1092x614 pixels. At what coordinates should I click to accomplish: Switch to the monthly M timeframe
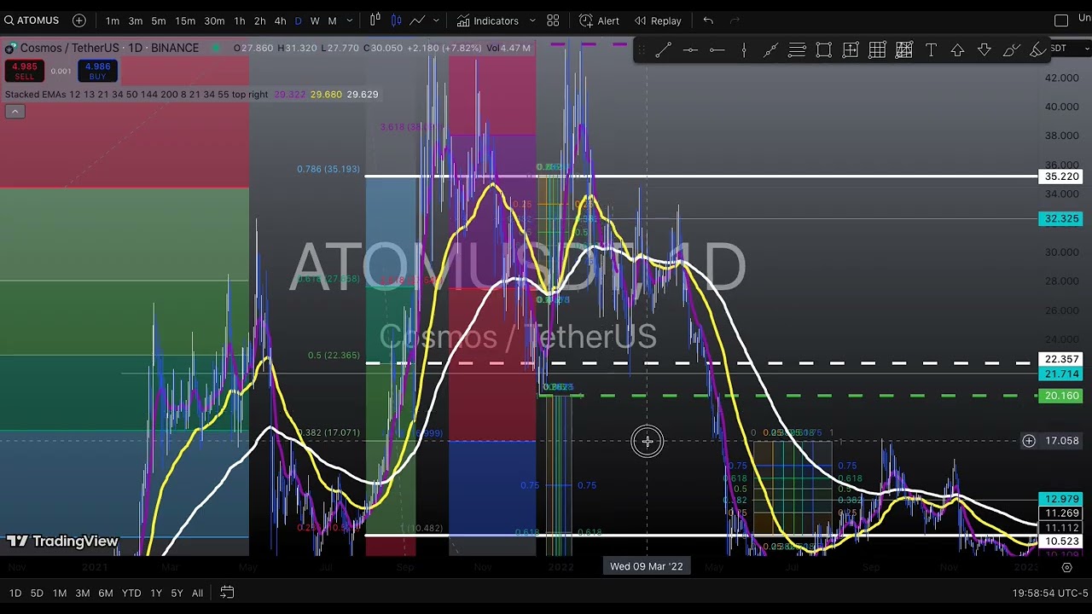[332, 20]
